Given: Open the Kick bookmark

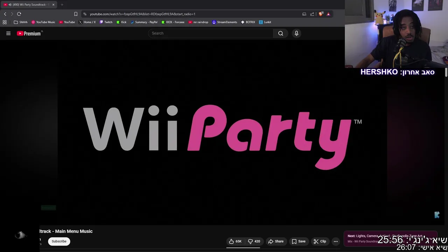Looking at the screenshot, I should pos(121,22).
